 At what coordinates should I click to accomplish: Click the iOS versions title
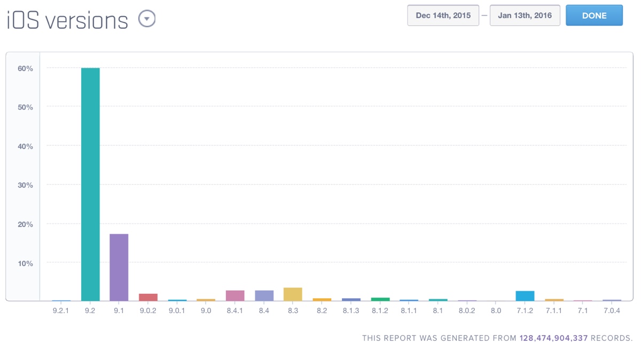coord(67,20)
